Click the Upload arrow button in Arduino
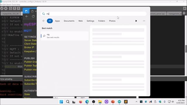The width and height of the screenshot is (187, 105). [x=6, y=8]
